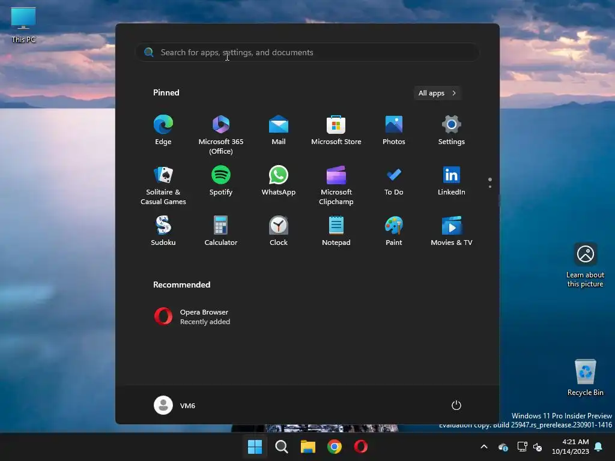Open recommended Opera Browser entry
This screenshot has width=615, height=461.
tap(192, 317)
